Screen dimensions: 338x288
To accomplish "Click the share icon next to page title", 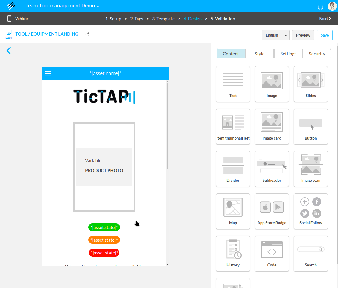I will (87, 34).
